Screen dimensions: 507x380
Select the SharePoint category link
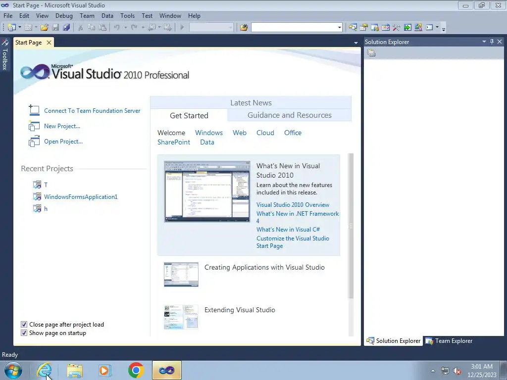coord(174,142)
